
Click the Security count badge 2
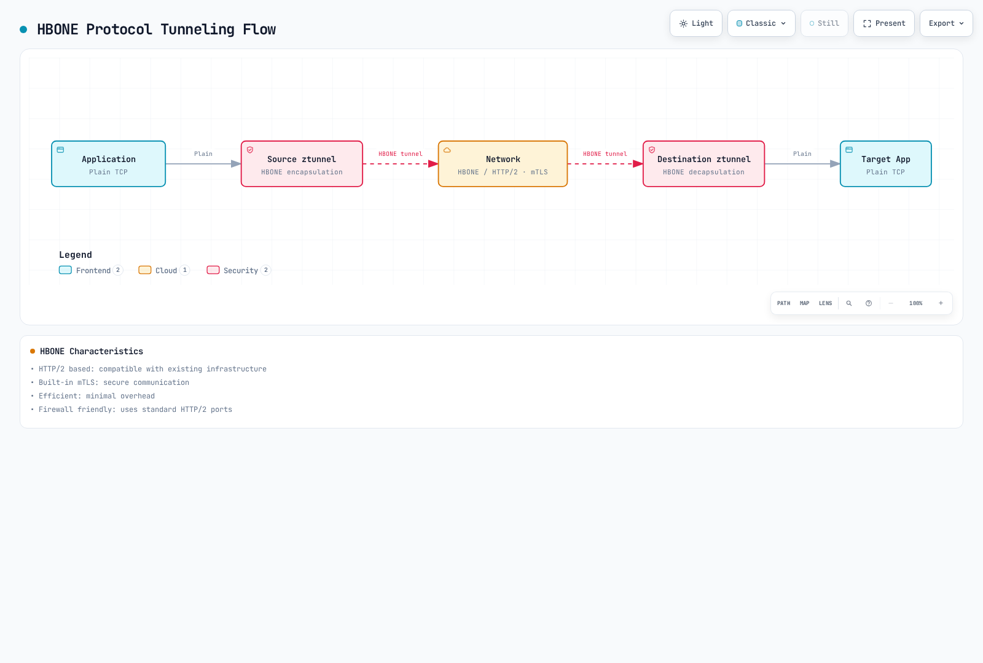tap(266, 270)
